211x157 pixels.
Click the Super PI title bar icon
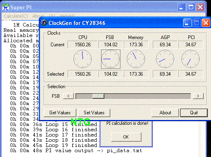(x=6, y=7)
